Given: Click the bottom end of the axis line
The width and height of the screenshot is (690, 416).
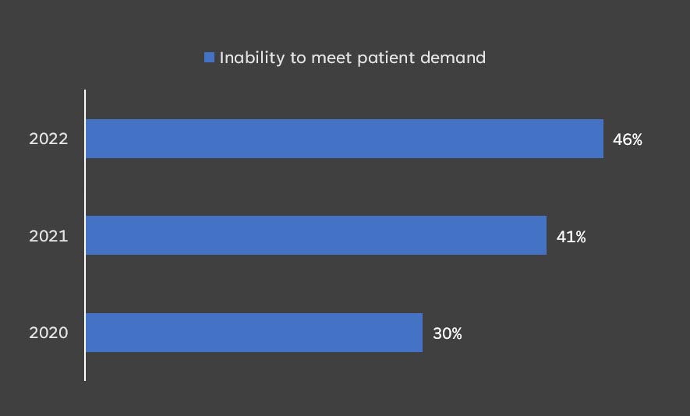Looking at the screenshot, I should (85, 379).
